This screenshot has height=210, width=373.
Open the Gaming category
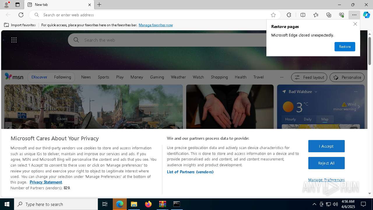(157, 77)
